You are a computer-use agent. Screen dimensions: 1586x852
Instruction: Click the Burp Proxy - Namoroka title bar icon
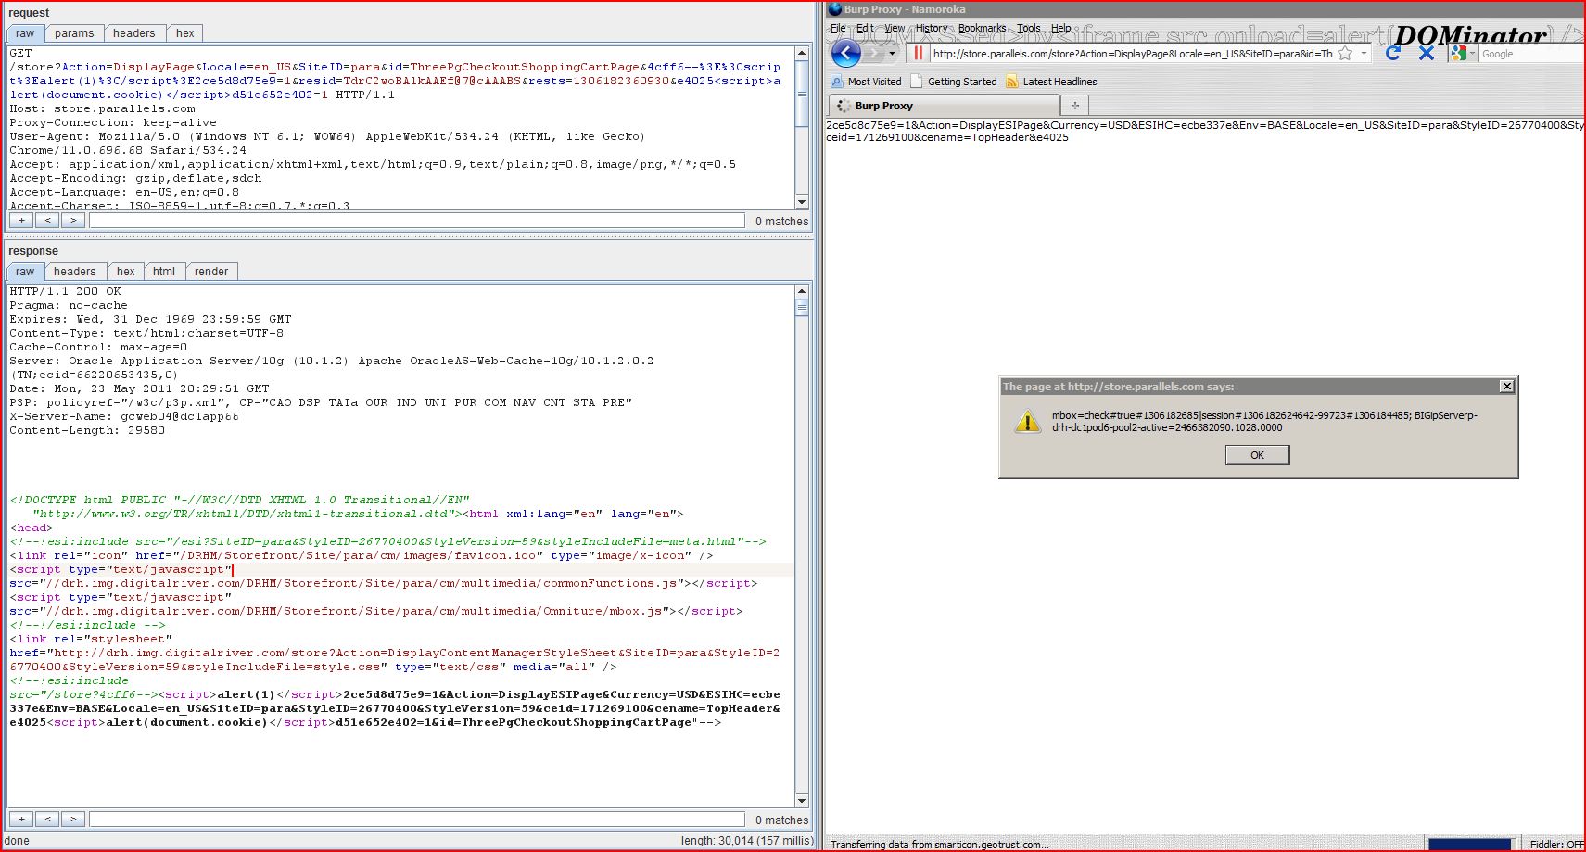pyautogui.click(x=834, y=9)
